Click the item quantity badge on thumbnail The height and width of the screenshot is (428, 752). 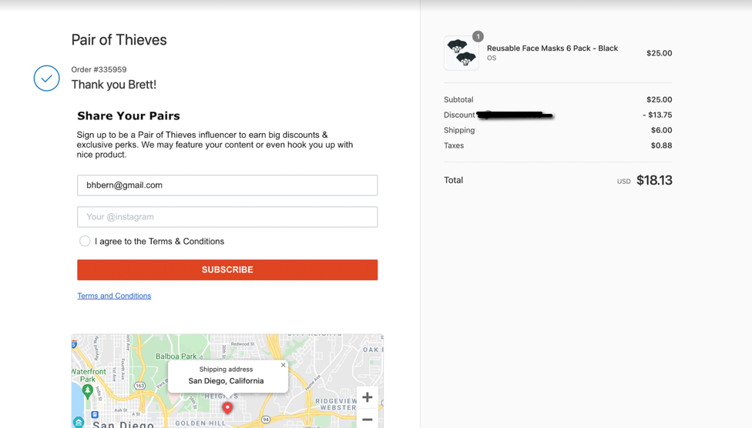pyautogui.click(x=478, y=36)
